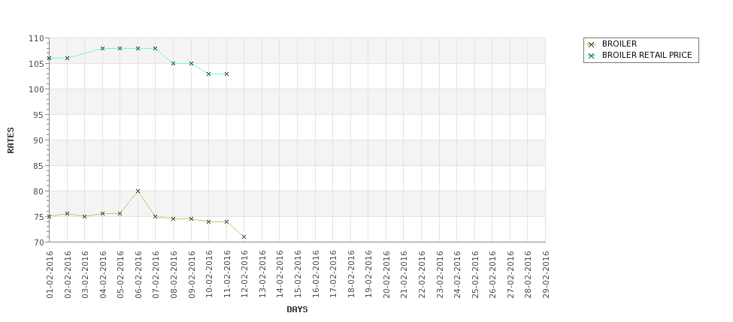
Task: Click the BROILER data point on 07-02-2016
Action: pyautogui.click(x=155, y=216)
